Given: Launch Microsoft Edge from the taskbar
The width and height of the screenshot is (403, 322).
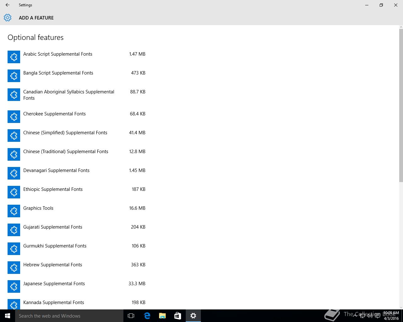Looking at the screenshot, I should click(147, 316).
